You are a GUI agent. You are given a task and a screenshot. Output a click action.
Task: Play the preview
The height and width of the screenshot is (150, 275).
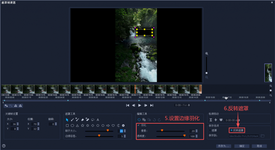click(140, 105)
